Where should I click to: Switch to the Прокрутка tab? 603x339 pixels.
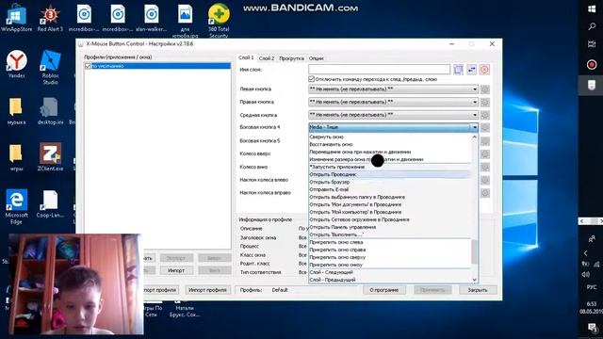click(291, 58)
